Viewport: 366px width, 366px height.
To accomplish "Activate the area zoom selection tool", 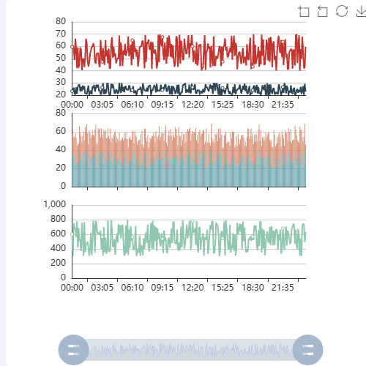I will [x=304, y=12].
